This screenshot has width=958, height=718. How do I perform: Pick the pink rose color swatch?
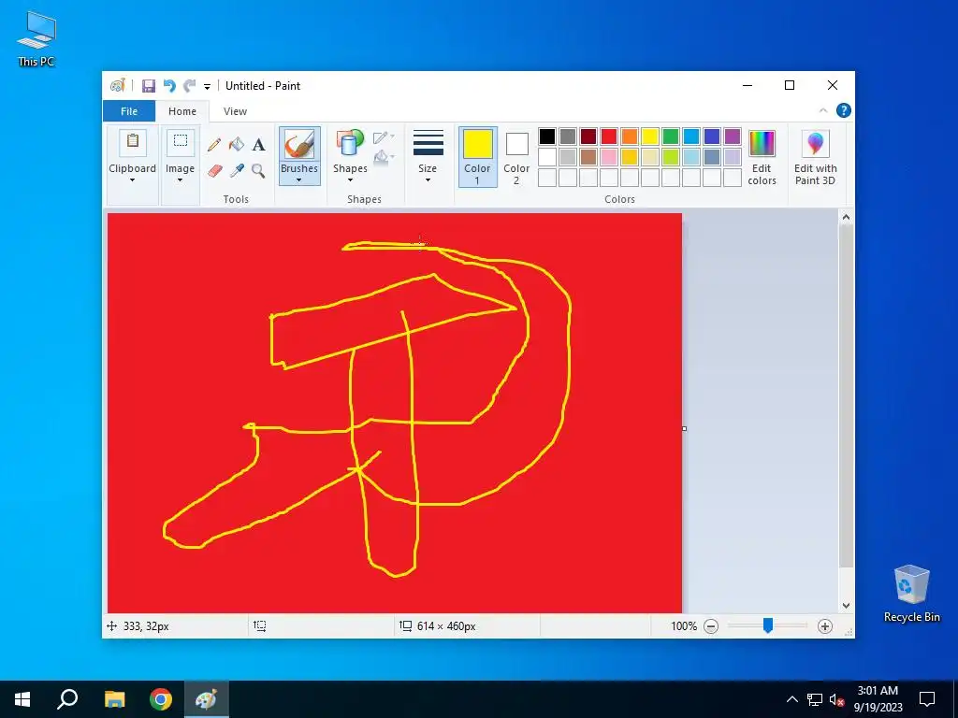click(x=609, y=157)
